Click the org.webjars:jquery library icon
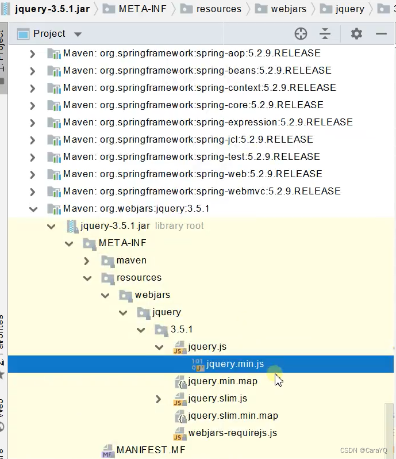This screenshot has height=459, width=396. 54,209
